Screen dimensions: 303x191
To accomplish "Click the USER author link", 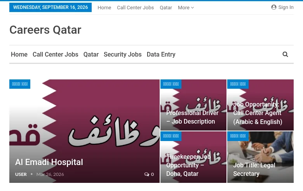I will pyautogui.click(x=21, y=174).
